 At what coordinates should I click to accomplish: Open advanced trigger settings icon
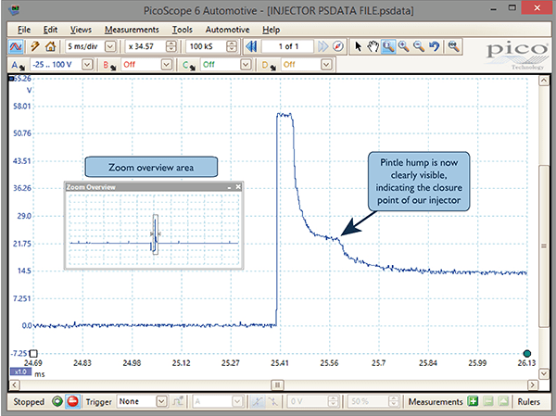[178, 401]
